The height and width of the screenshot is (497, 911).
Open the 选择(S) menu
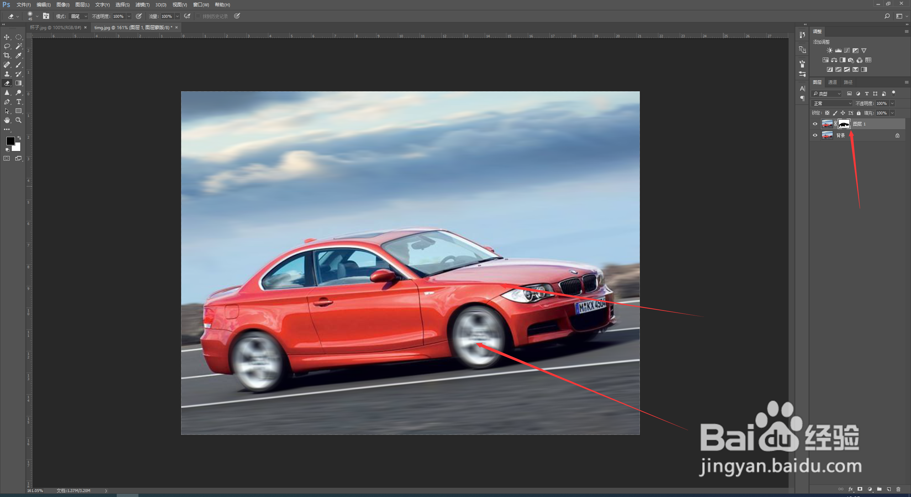122,5
